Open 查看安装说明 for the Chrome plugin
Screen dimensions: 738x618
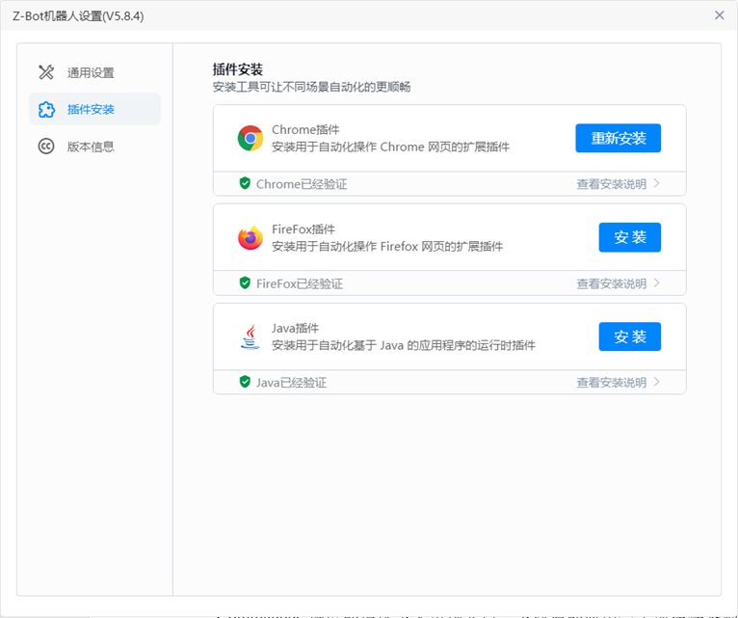612,184
